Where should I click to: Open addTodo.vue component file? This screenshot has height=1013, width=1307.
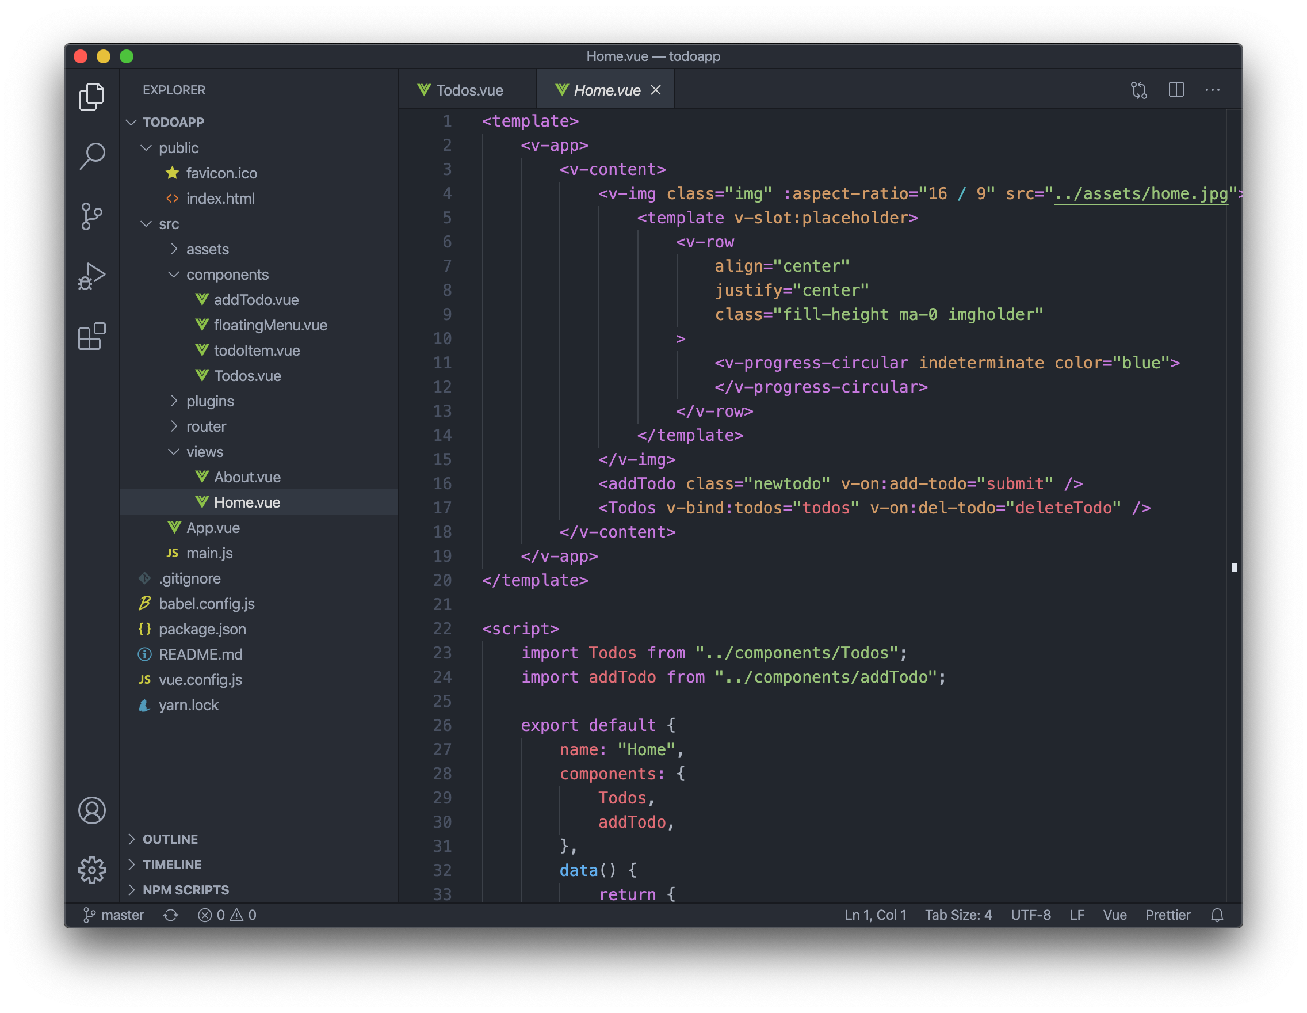(258, 300)
